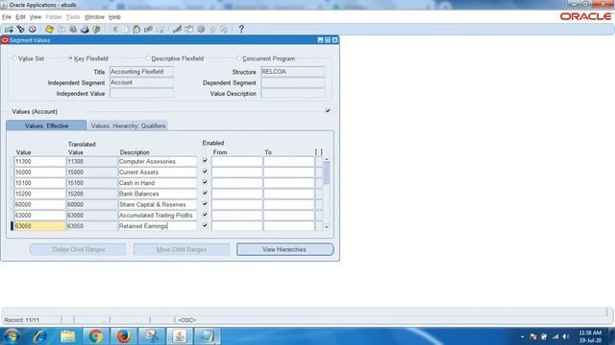Click the Close Form toolbar icon

[96, 30]
